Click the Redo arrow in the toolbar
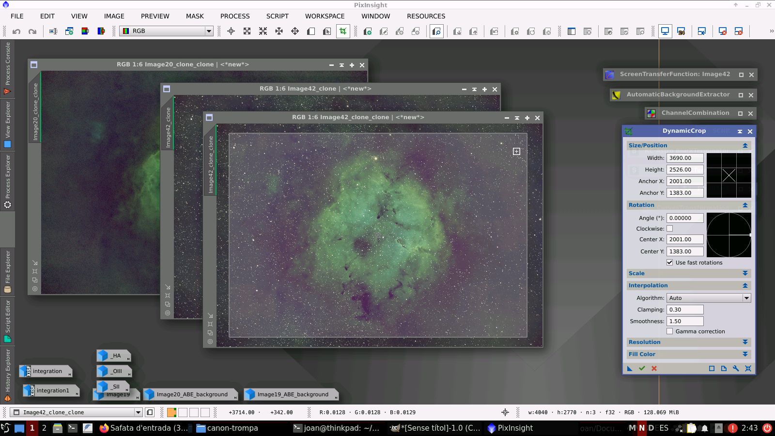 32,31
